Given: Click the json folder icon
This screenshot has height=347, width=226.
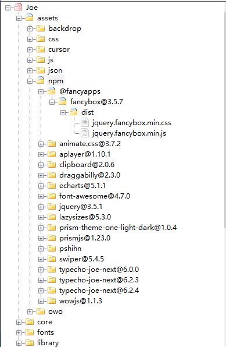Looking at the screenshot, I should pos(41,70).
